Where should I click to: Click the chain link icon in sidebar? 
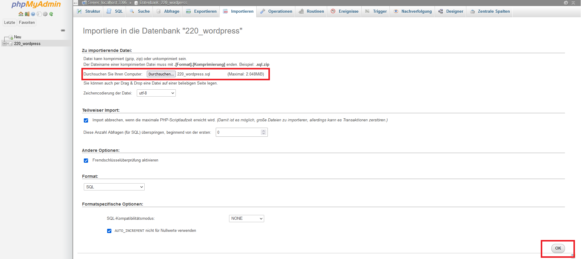pos(63,30)
